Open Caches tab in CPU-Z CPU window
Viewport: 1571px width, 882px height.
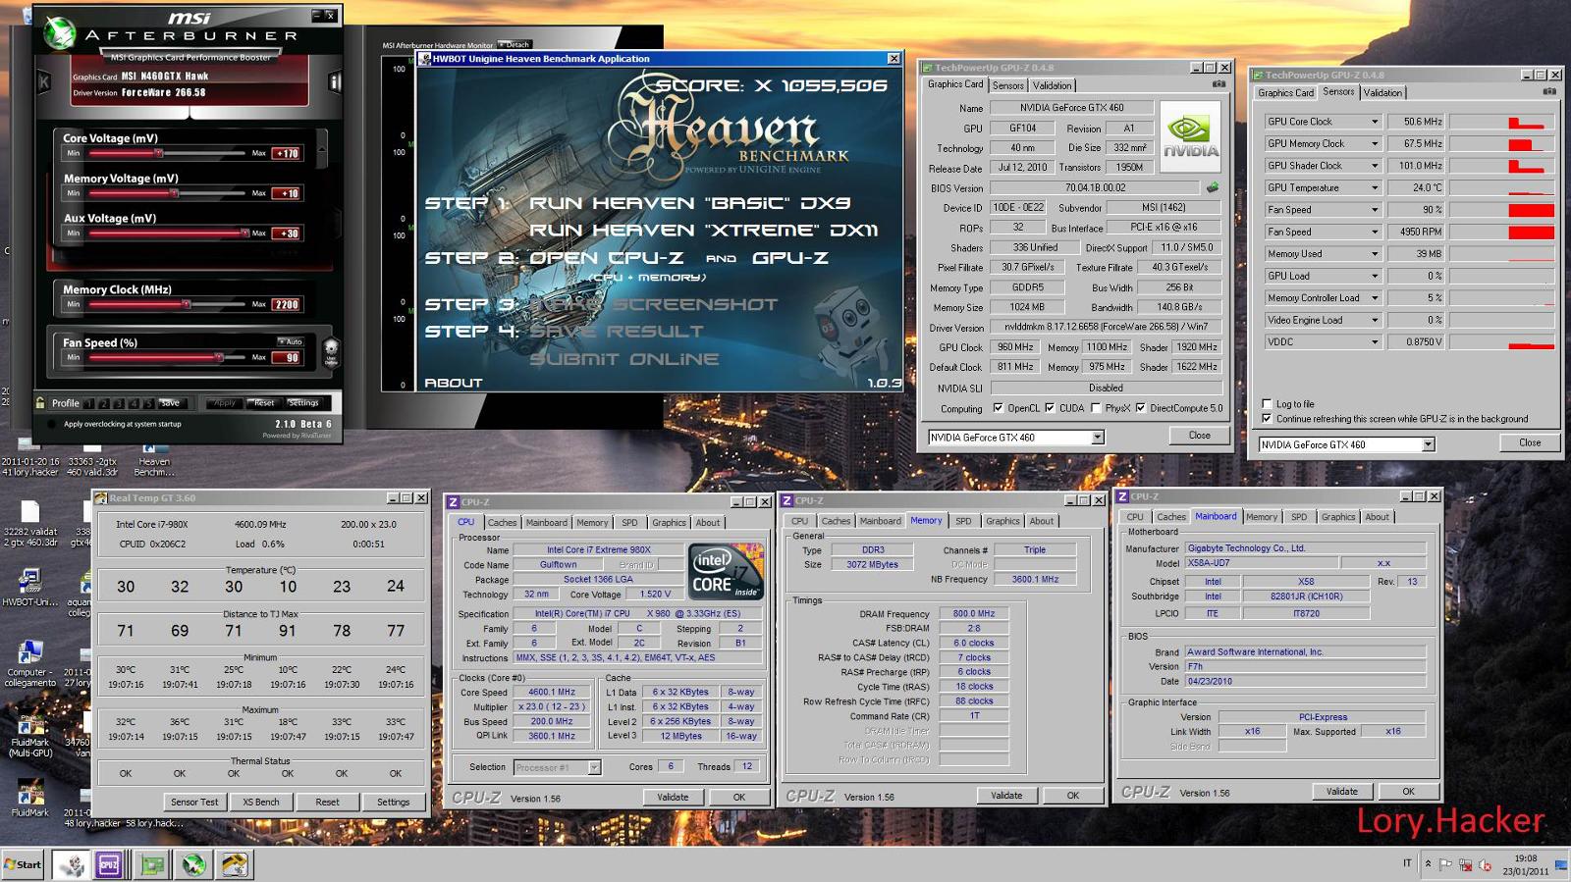pyautogui.click(x=502, y=523)
